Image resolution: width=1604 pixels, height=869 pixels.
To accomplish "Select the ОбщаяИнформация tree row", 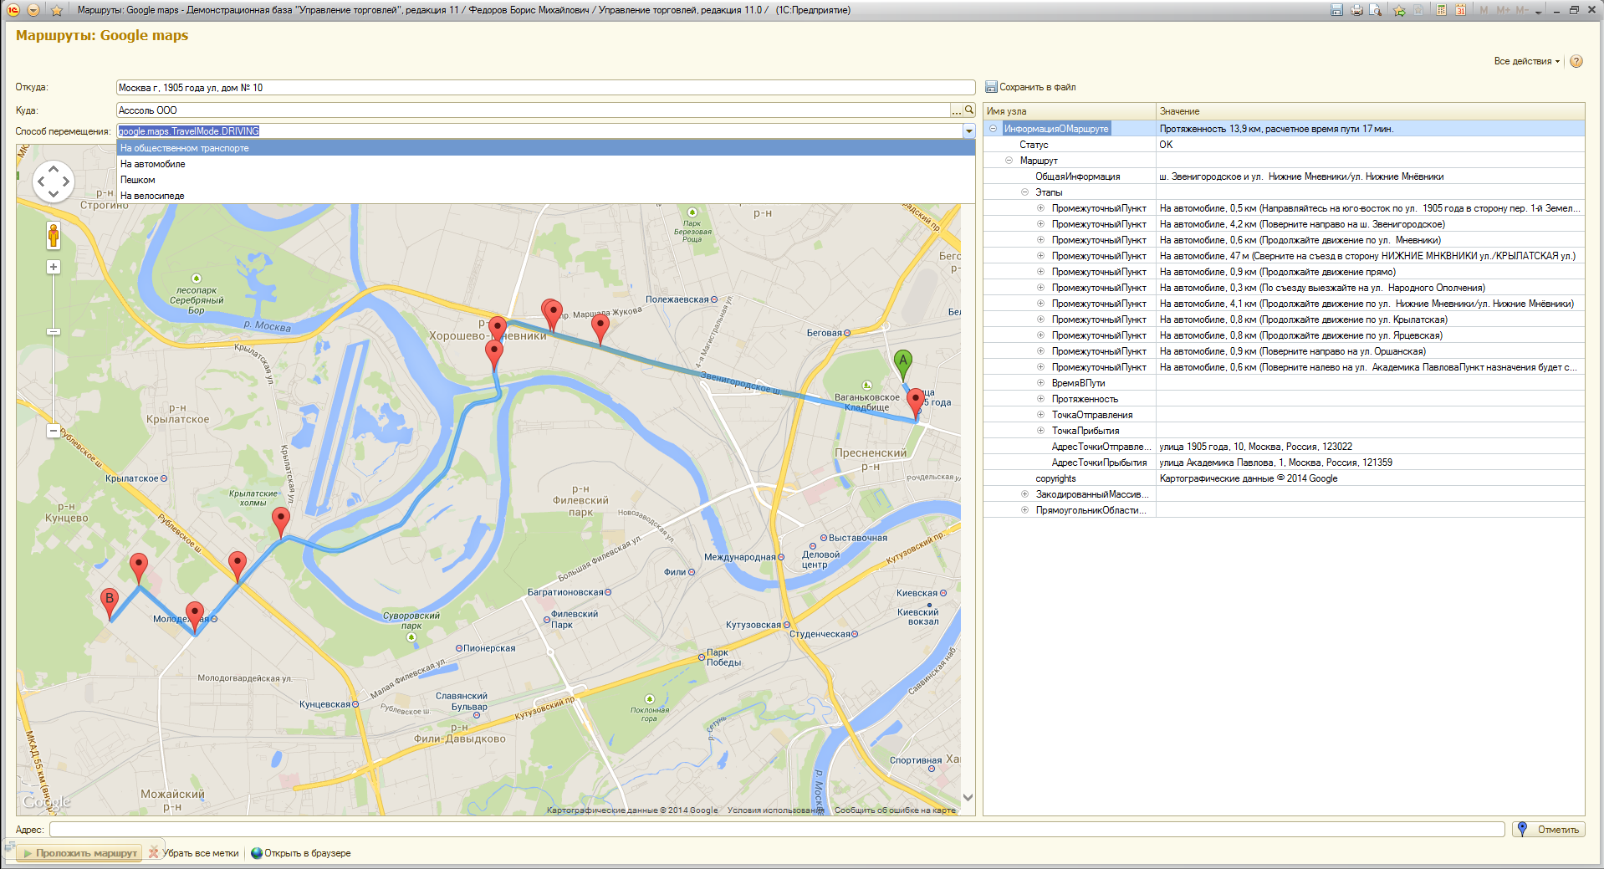I will (1284, 176).
